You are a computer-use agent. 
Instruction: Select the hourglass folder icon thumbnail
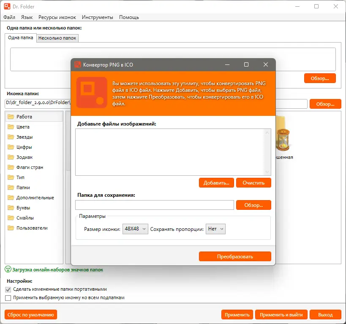[283, 134]
